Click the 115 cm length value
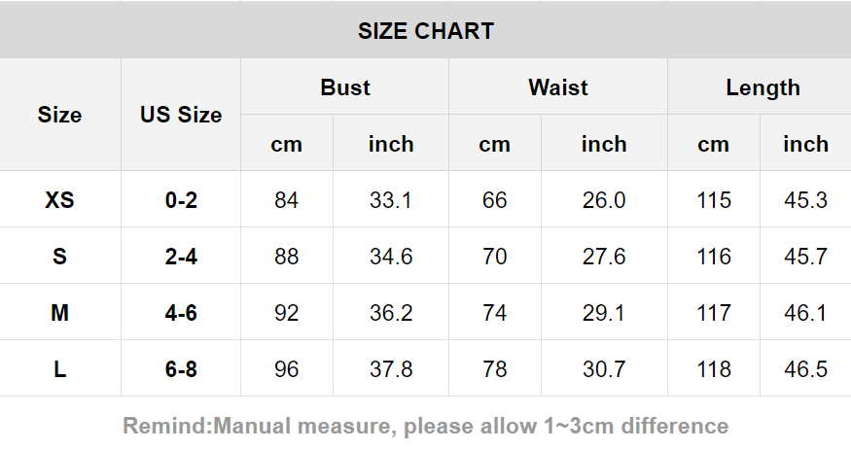This screenshot has width=851, height=450. pyautogui.click(x=714, y=200)
